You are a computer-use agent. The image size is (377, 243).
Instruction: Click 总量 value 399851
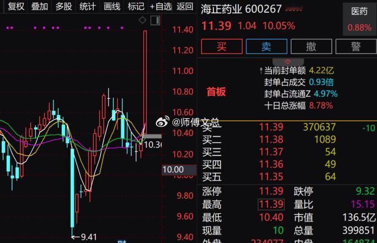358,230
